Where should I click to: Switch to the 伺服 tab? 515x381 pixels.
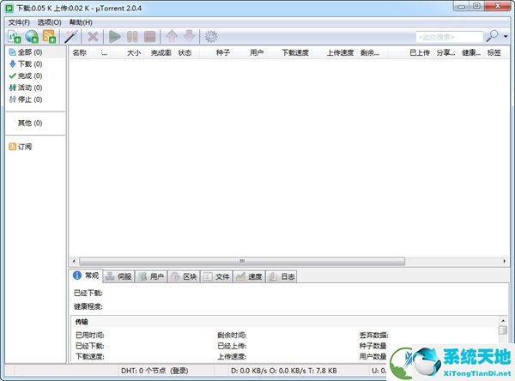click(119, 277)
